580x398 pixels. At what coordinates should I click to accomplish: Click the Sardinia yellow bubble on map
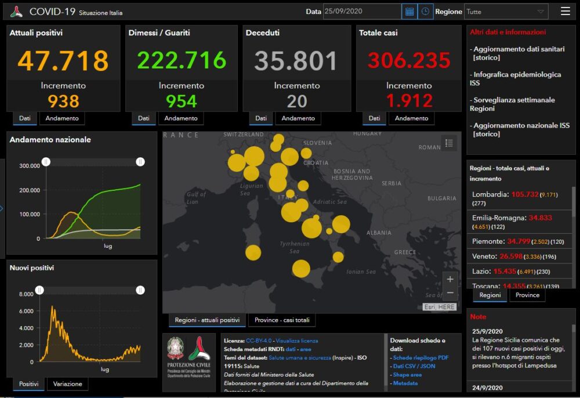pyautogui.click(x=253, y=252)
